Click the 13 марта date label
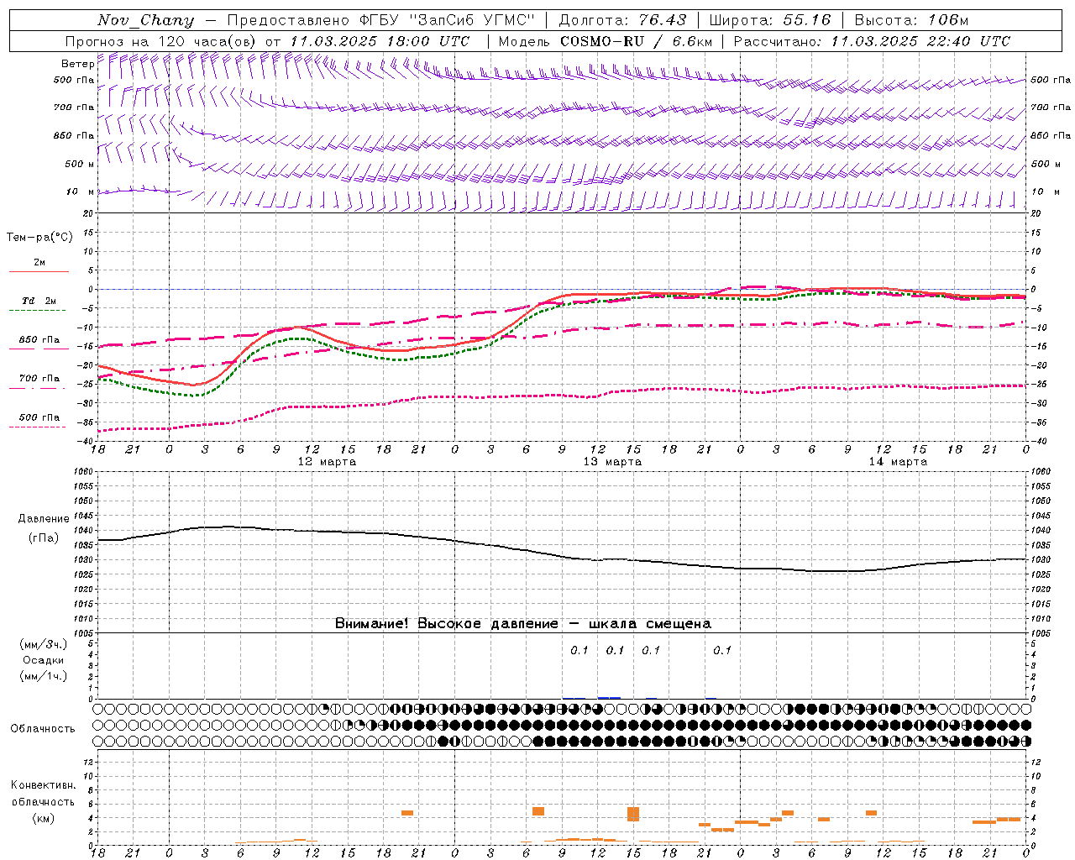Screen dimensions: 1075x860 [612, 462]
